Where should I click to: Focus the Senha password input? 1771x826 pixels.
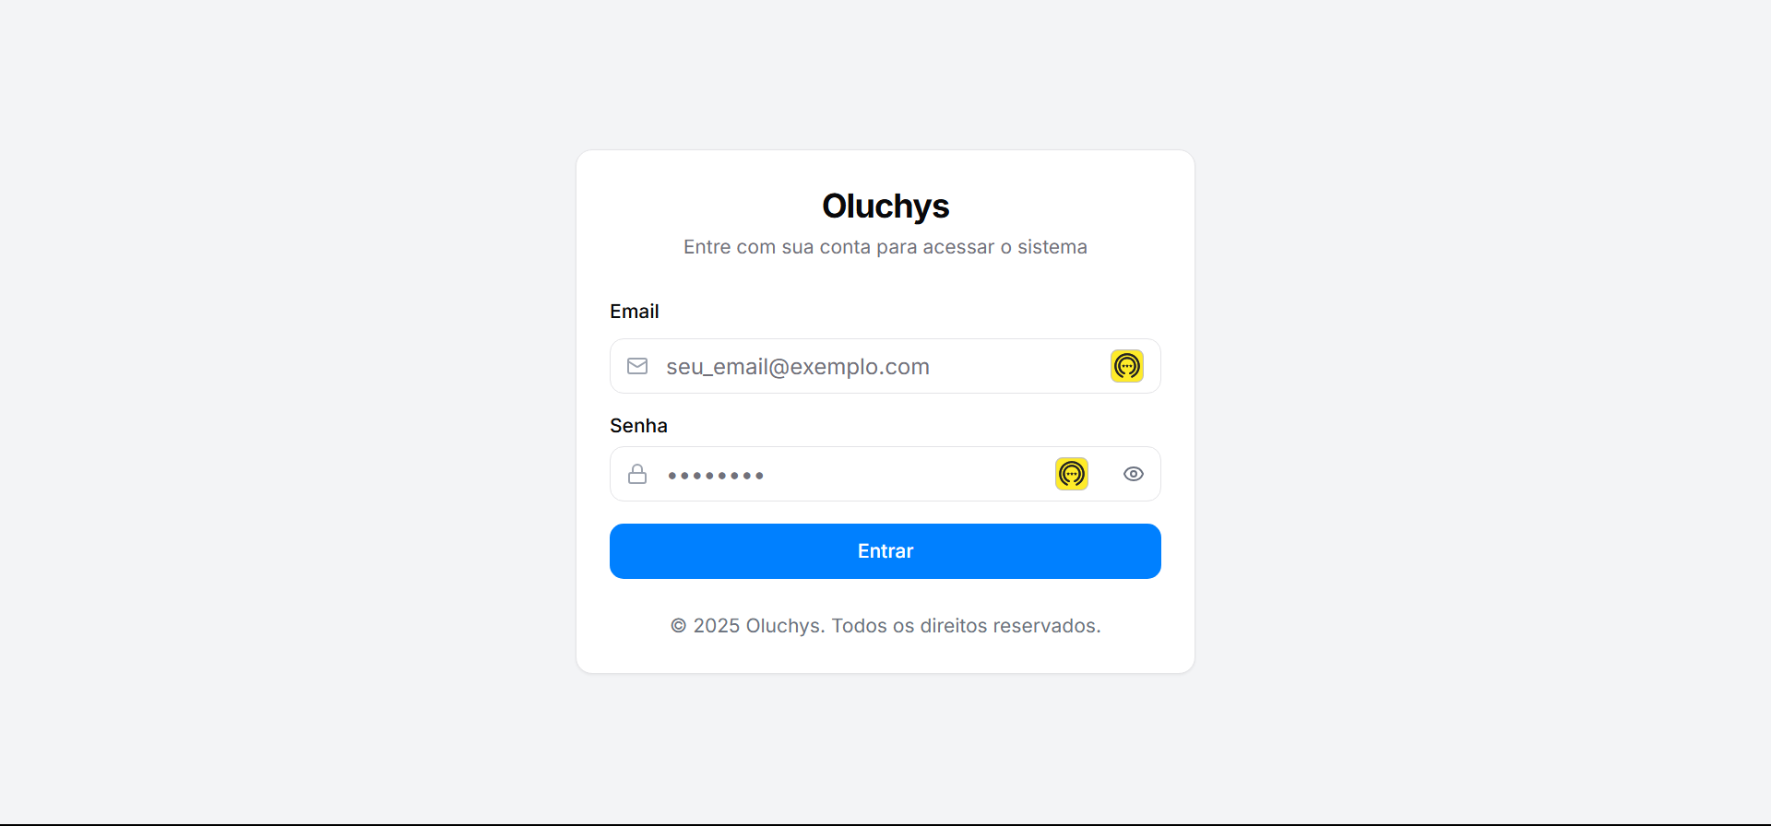[x=885, y=474]
